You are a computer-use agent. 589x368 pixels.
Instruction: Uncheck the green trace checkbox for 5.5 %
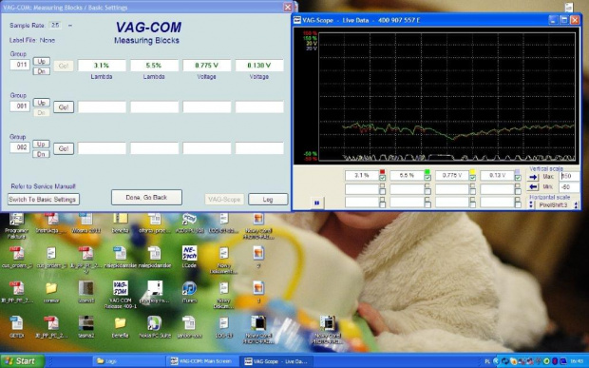(427, 178)
